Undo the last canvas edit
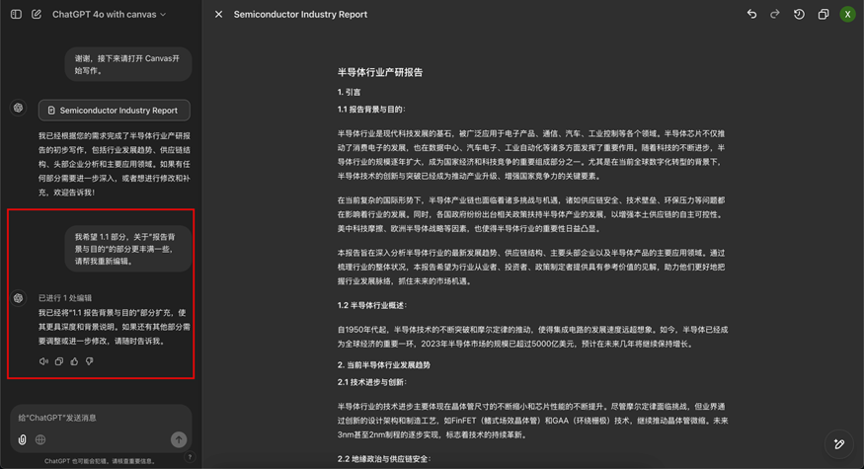This screenshot has height=469, width=864. pyautogui.click(x=751, y=15)
